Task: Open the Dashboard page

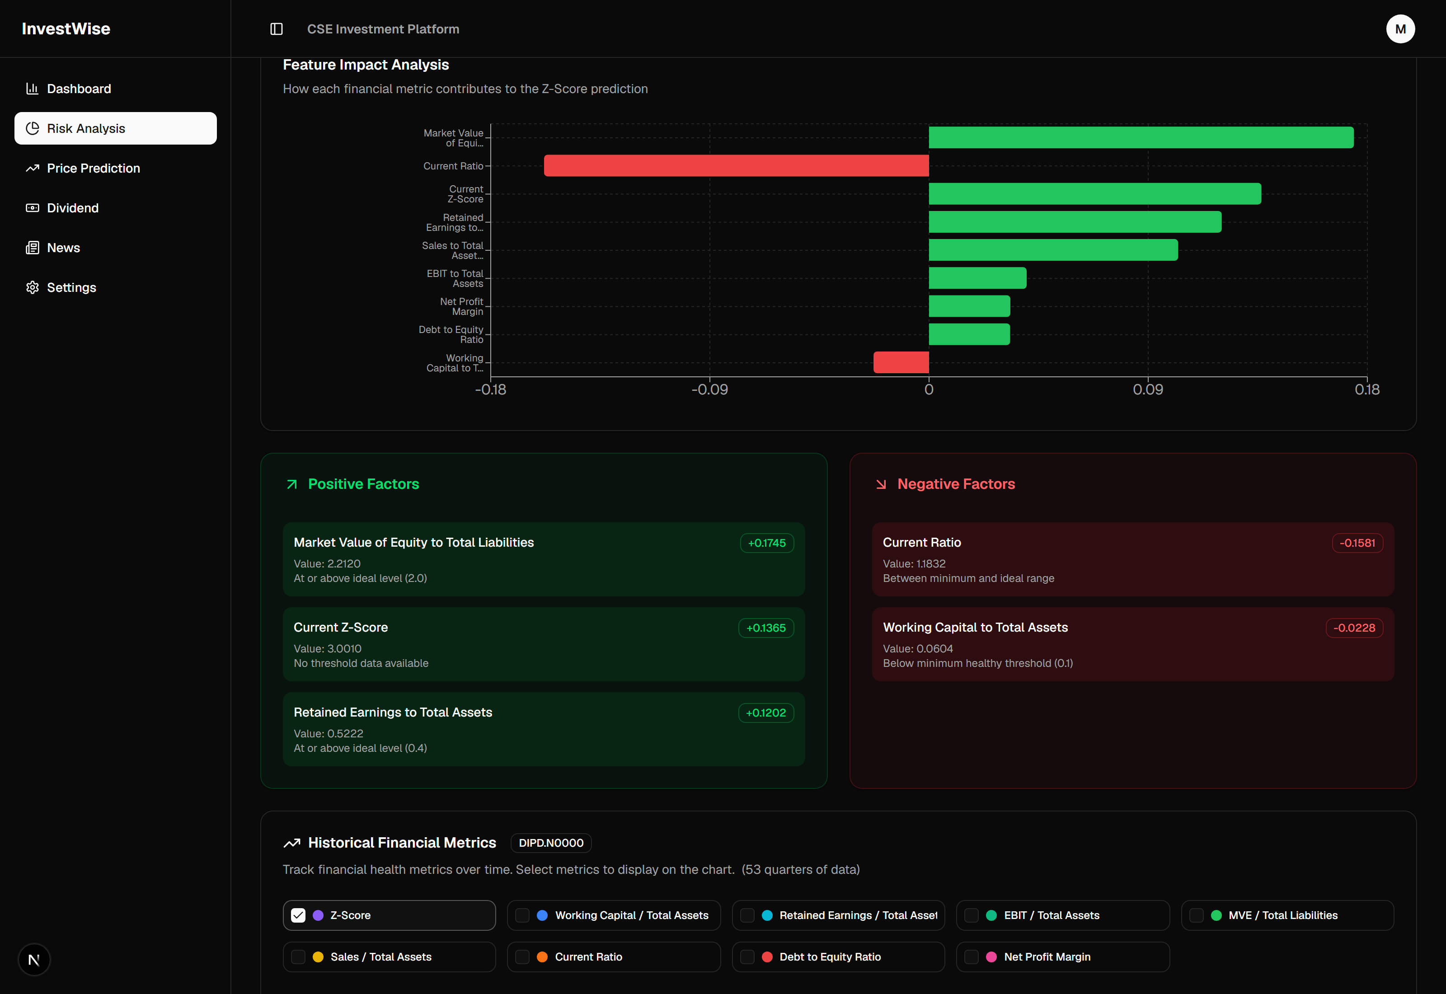Action: point(115,89)
